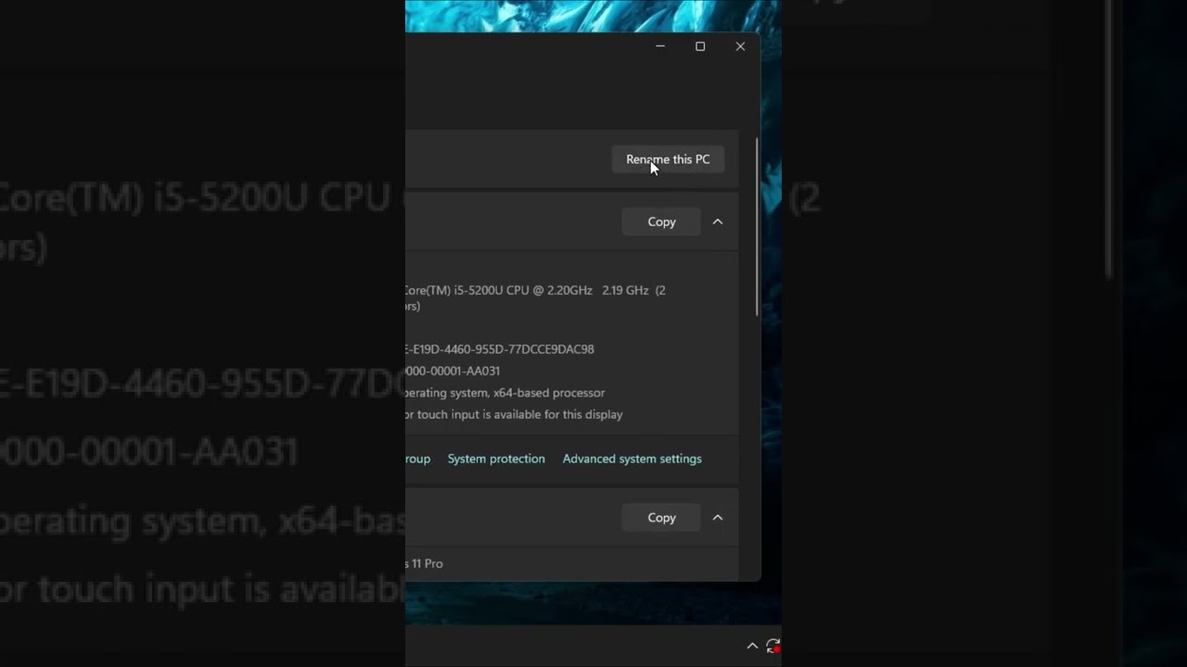Viewport: 1187px width, 667px height.
Task: Click the scrollbar in the Settings window
Action: click(x=757, y=227)
